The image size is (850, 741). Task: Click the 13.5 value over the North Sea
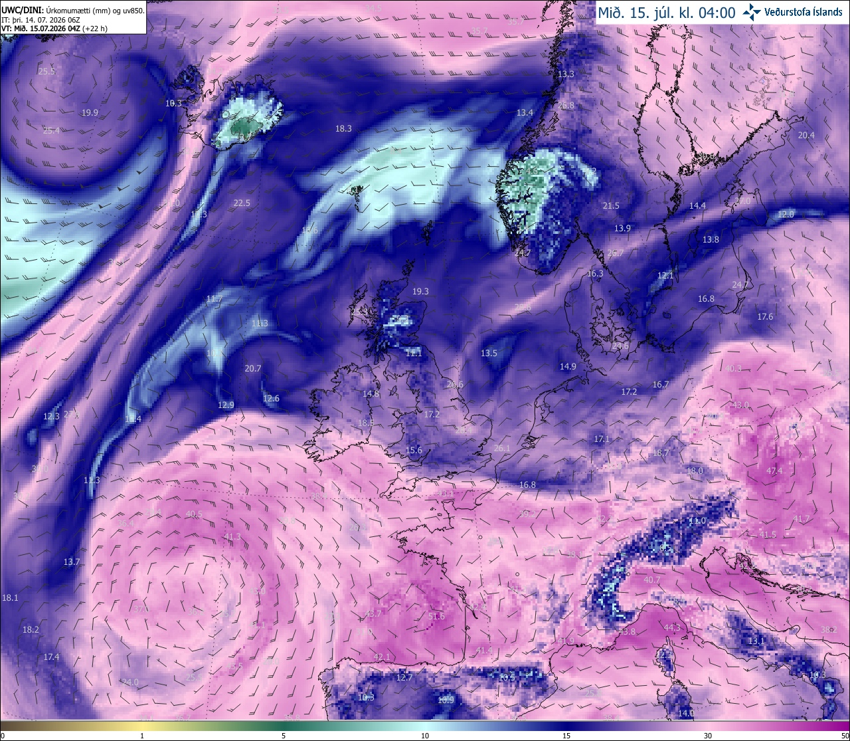click(x=489, y=353)
